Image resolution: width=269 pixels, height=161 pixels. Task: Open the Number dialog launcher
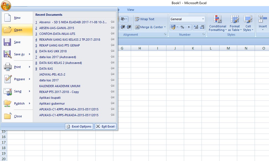click(x=204, y=35)
